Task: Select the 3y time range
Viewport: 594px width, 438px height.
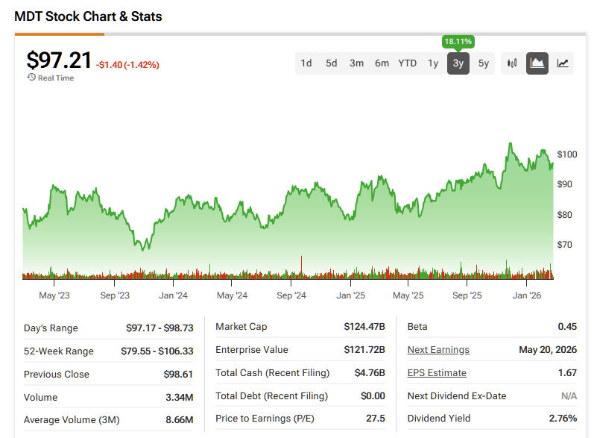Action: [458, 63]
